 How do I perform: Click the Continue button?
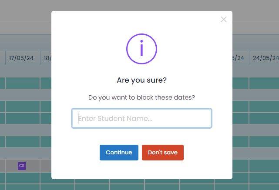[x=119, y=153]
